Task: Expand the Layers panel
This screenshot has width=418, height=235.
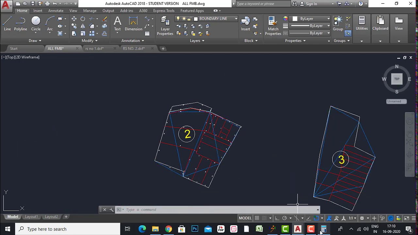Action: click(197, 40)
